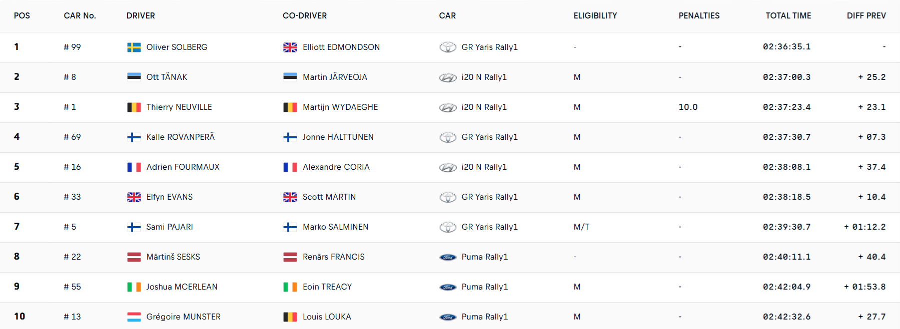Click the Swedish flag beside Oliver SOLBERG

pos(134,47)
